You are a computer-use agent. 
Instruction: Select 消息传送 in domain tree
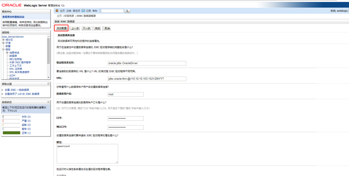pos(14,53)
